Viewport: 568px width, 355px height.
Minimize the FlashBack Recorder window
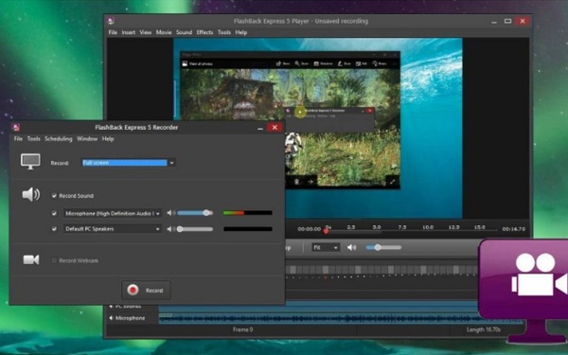coord(260,128)
